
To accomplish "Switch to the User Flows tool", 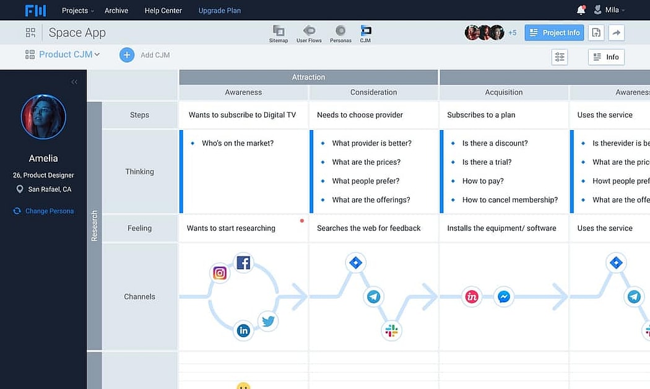I will (x=309, y=33).
